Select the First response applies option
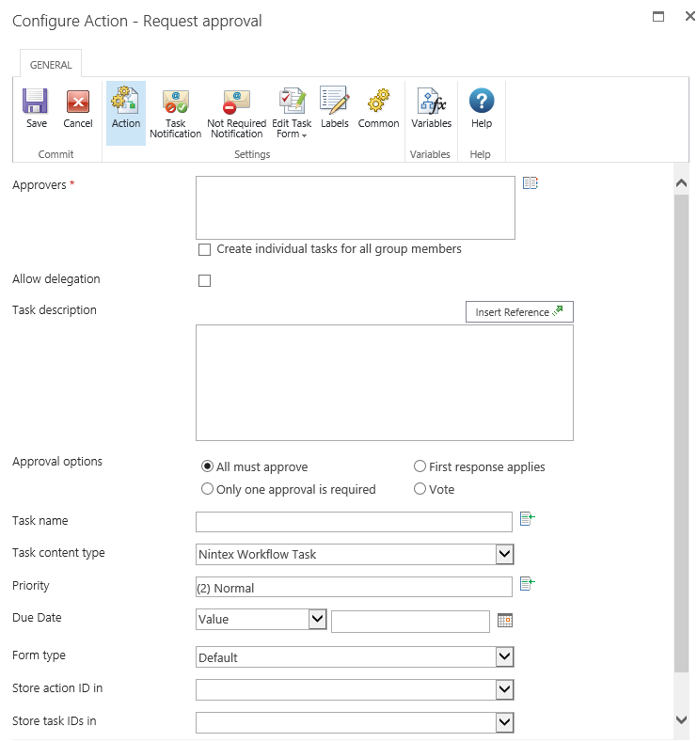This screenshot has width=697, height=742. [420, 466]
